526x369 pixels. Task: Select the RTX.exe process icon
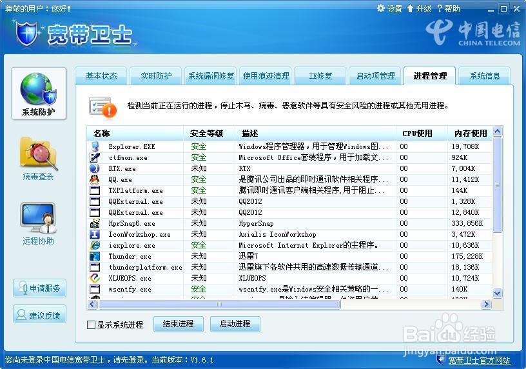[95, 168]
